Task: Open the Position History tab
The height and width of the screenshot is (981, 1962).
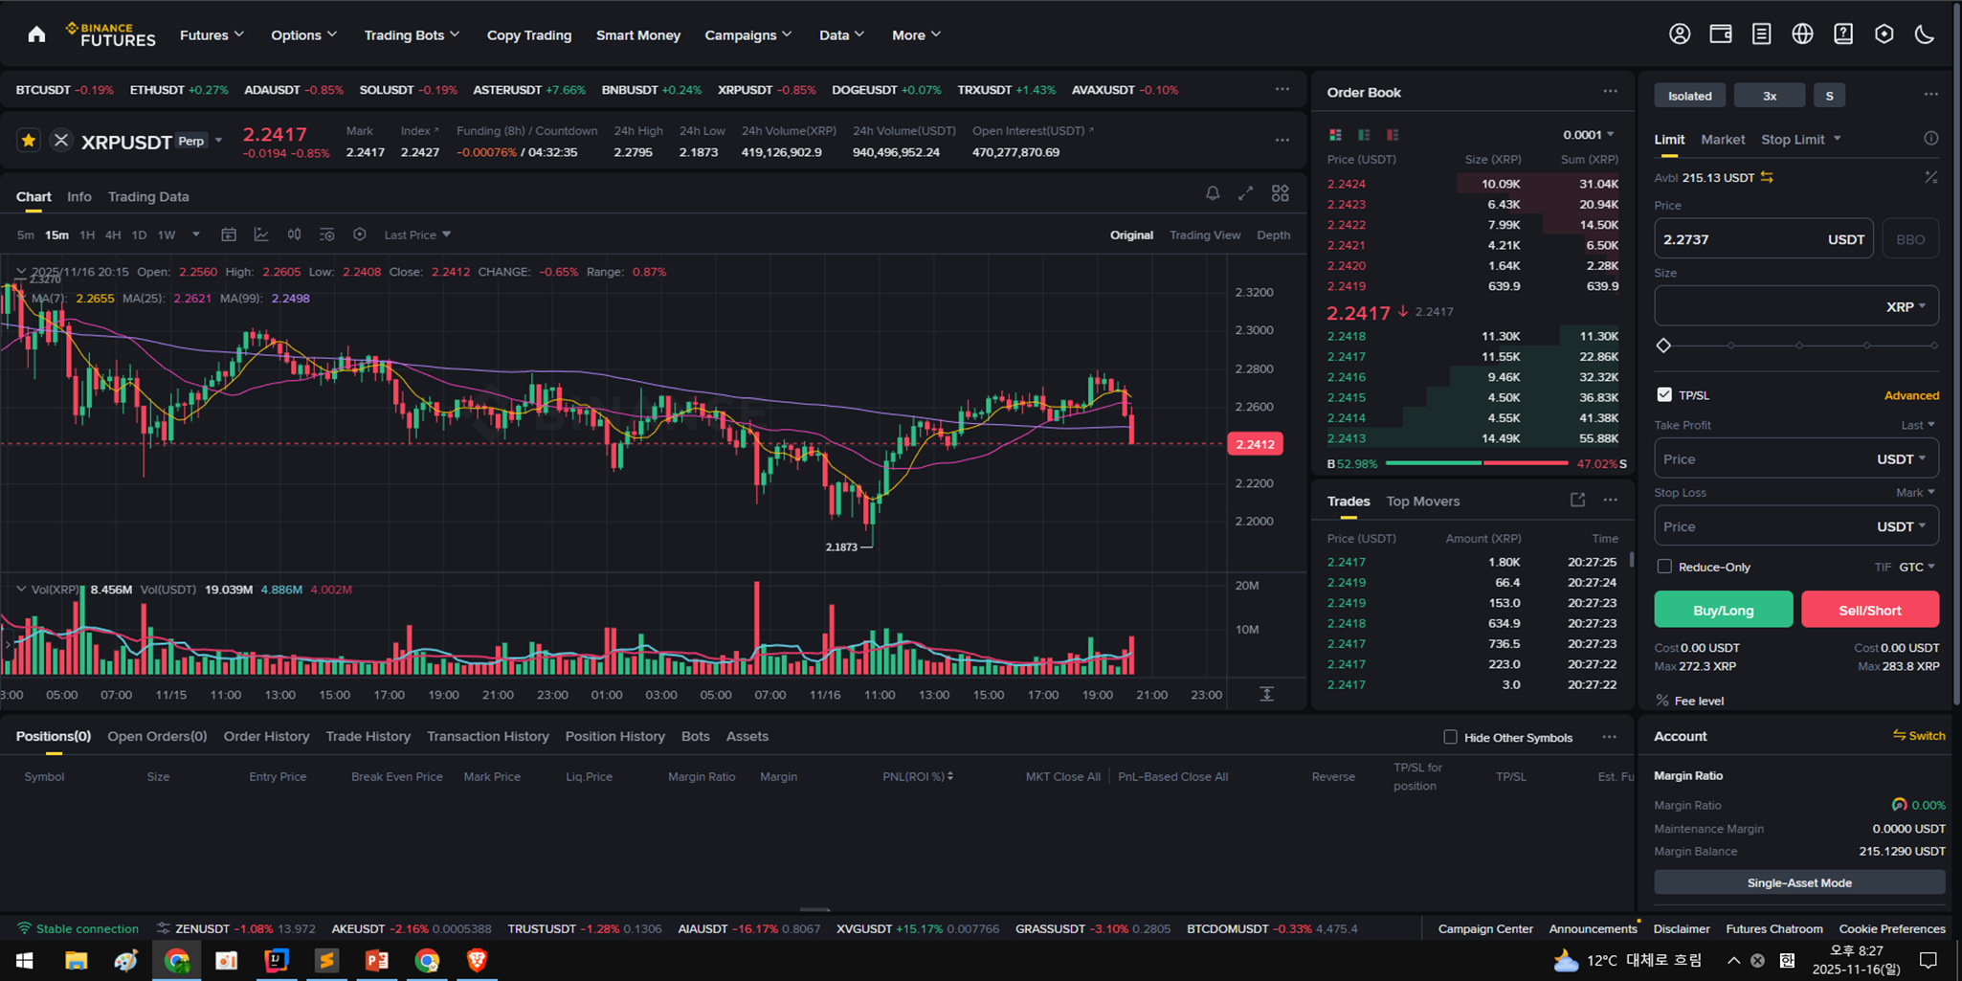Action: [614, 736]
